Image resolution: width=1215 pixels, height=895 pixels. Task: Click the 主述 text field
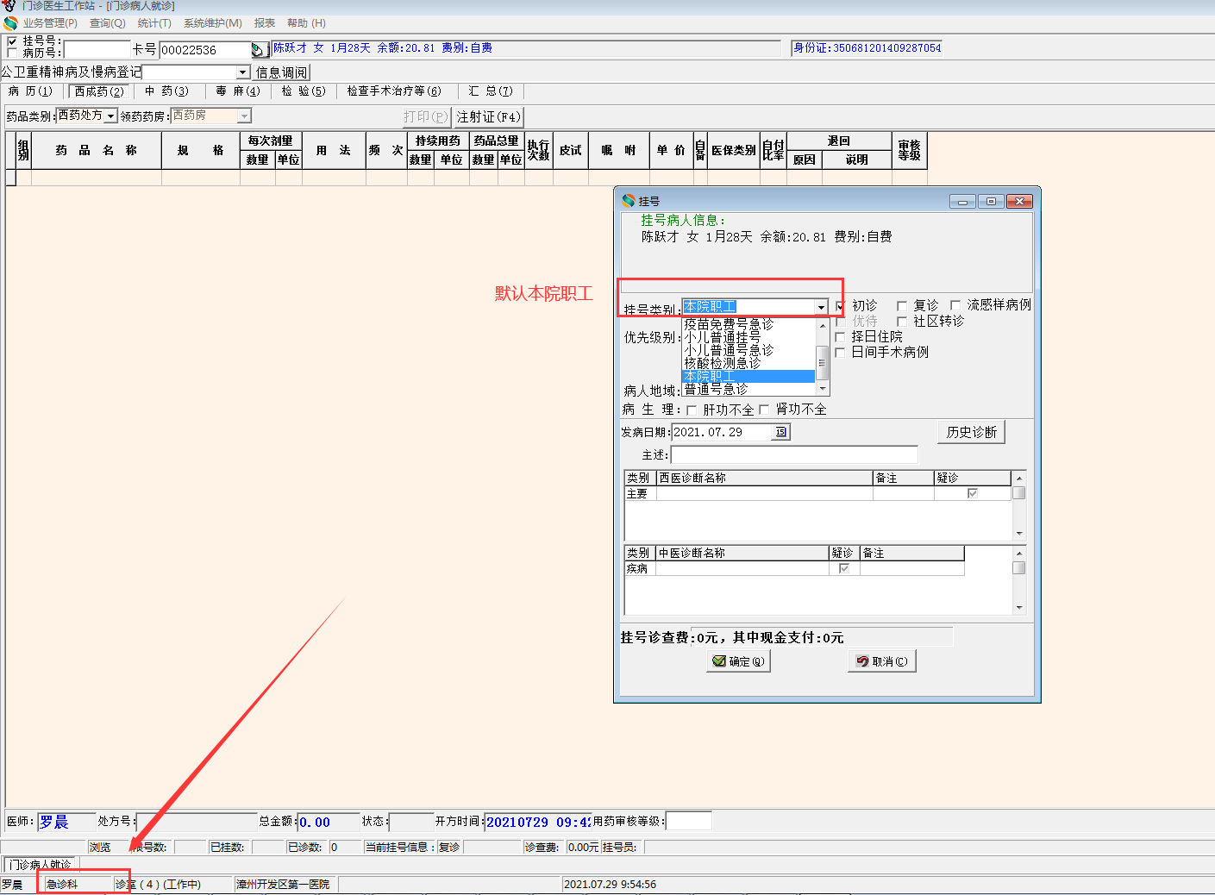[794, 454]
